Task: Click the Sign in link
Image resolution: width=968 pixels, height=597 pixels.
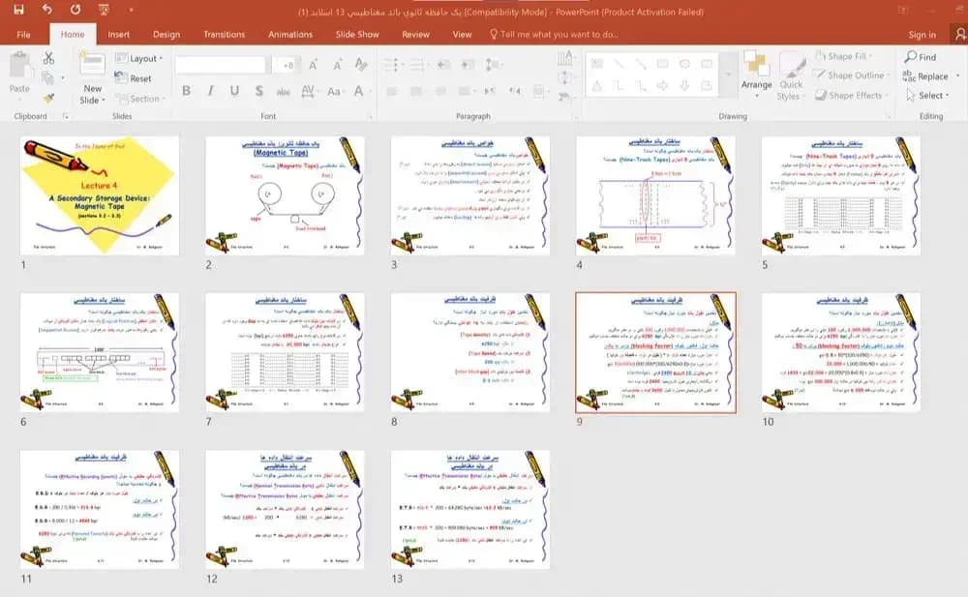Action: click(922, 35)
